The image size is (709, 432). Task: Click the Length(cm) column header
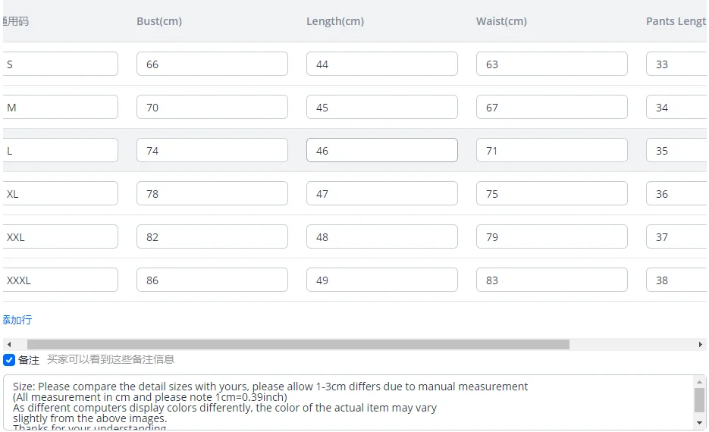335,21
